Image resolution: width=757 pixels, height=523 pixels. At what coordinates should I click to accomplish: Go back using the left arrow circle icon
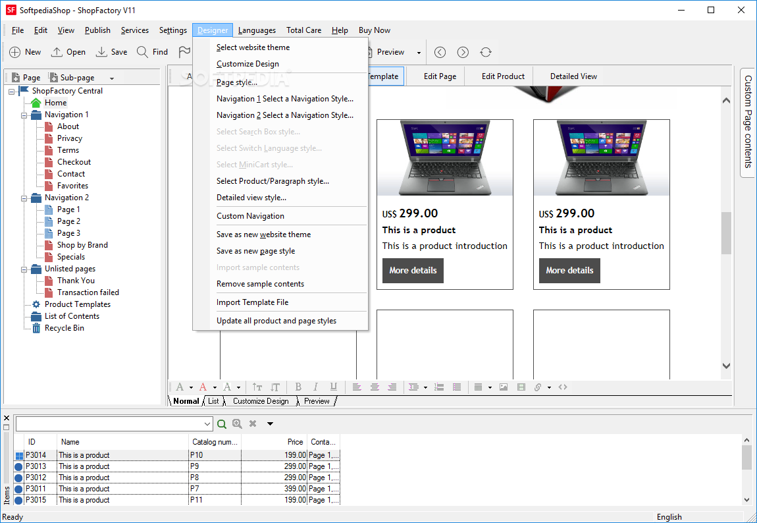click(x=440, y=52)
